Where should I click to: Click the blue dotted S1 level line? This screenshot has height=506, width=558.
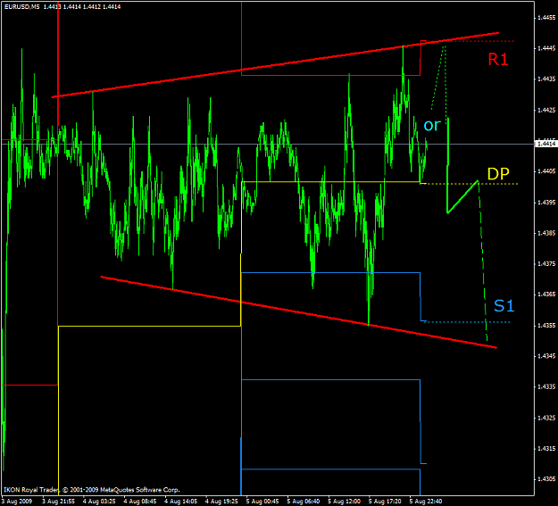coord(469,322)
